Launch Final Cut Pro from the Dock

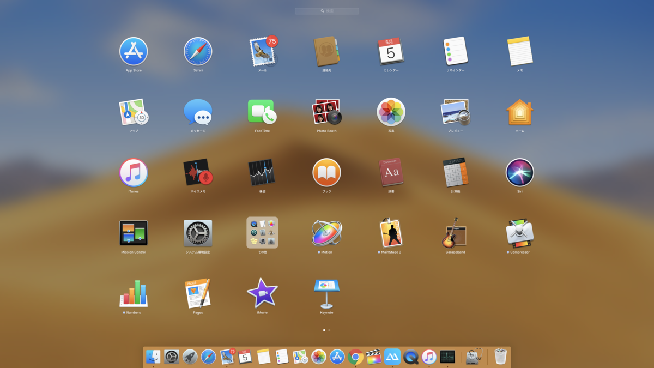[374, 357]
